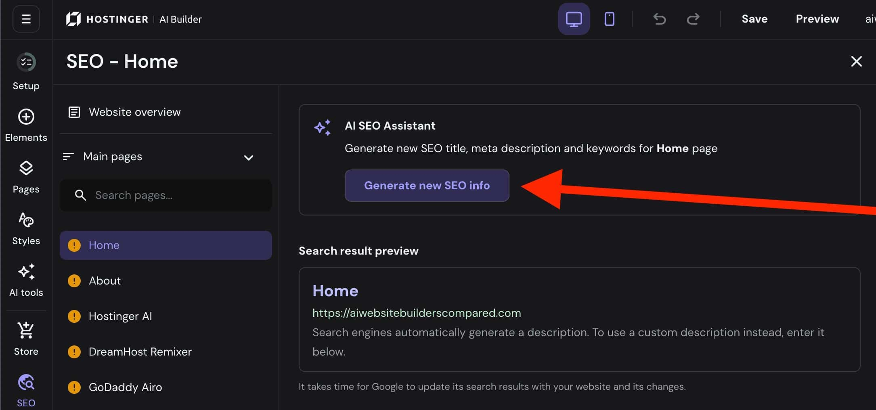The image size is (876, 410).
Task: Preview the website
Action: [x=817, y=19]
